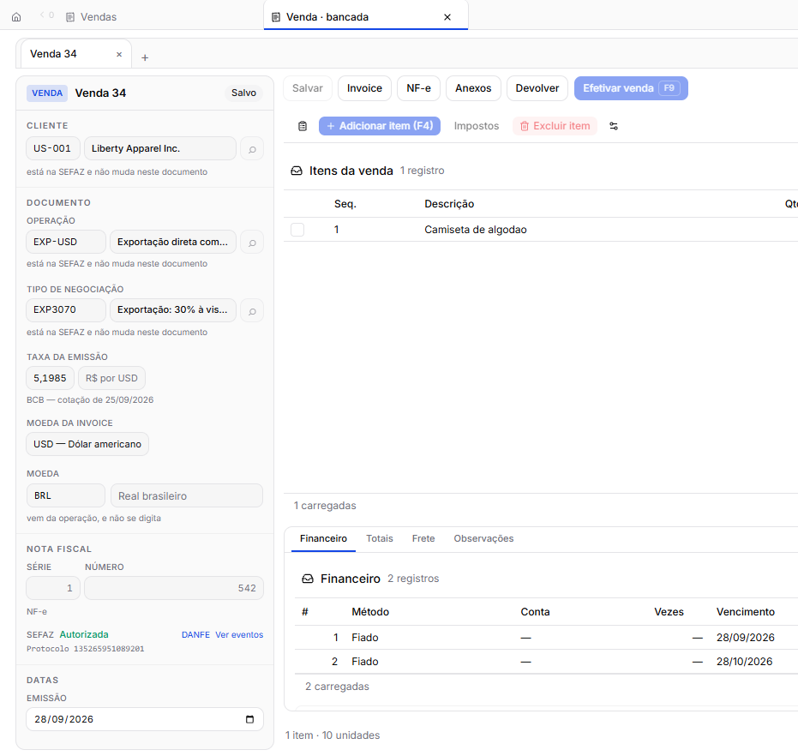Click the Camiseta de algodao description cell
This screenshot has width=798, height=756.
pyautogui.click(x=476, y=230)
